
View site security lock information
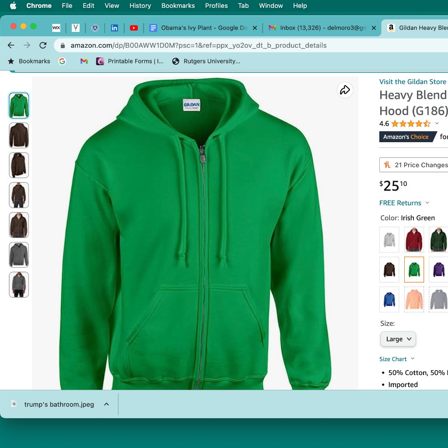coord(63,45)
